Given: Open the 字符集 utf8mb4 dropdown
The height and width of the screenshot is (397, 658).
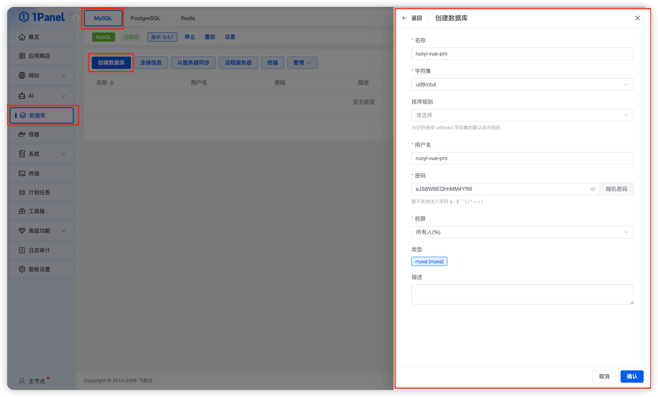Looking at the screenshot, I should coord(522,85).
